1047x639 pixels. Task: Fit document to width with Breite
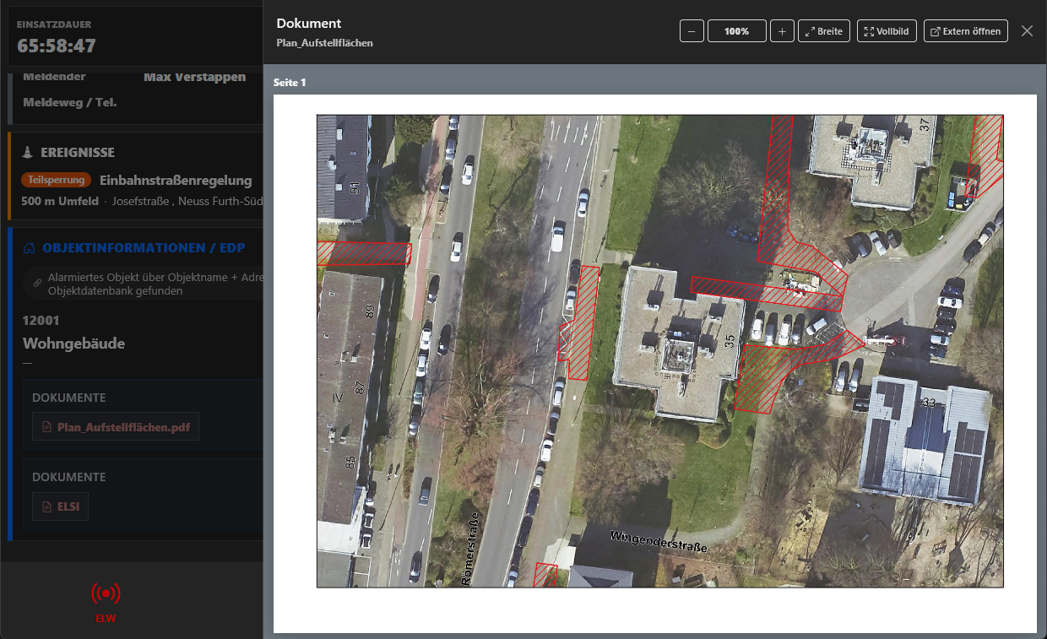(823, 31)
